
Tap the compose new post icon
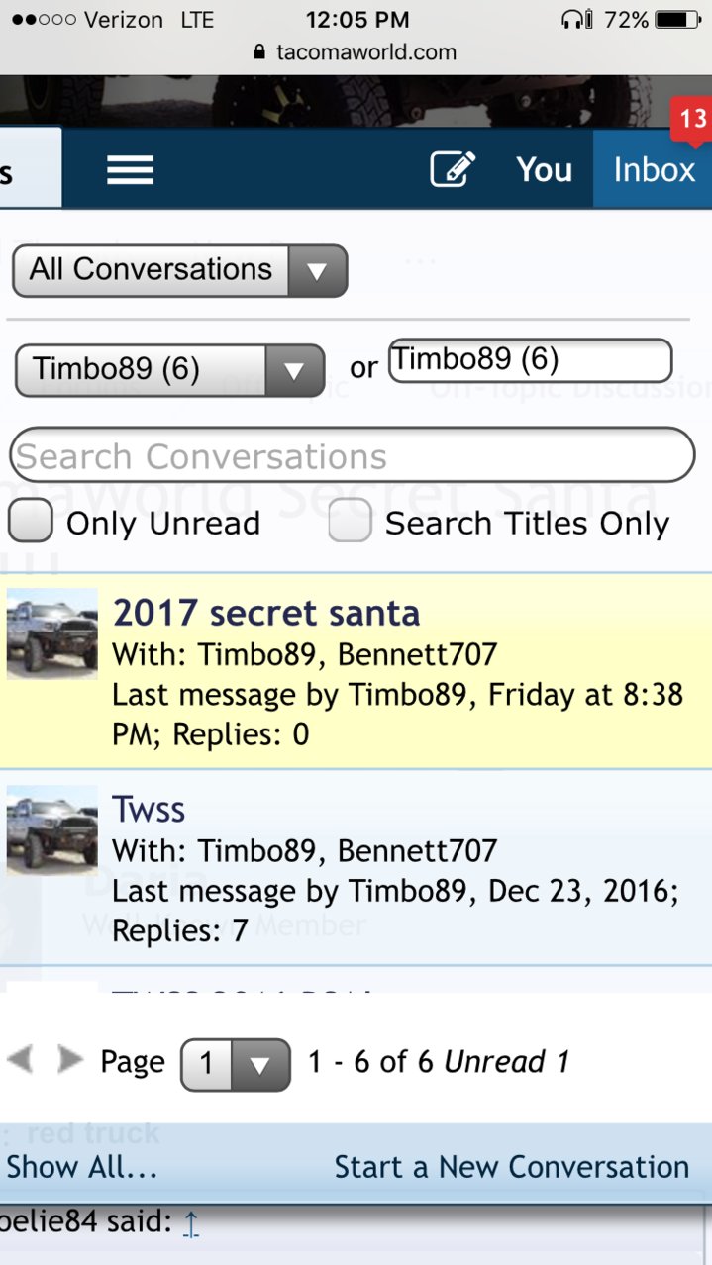[x=453, y=169]
